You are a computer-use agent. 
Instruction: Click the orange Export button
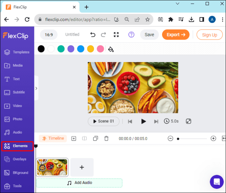tap(176, 35)
